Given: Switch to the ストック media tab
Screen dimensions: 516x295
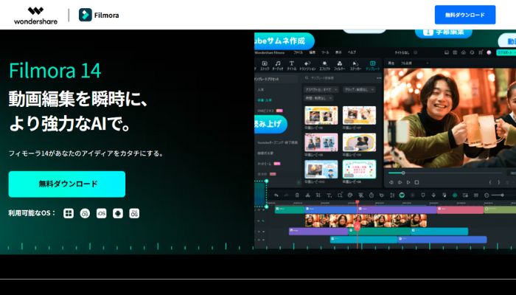Looking at the screenshot, I should tap(265, 66).
